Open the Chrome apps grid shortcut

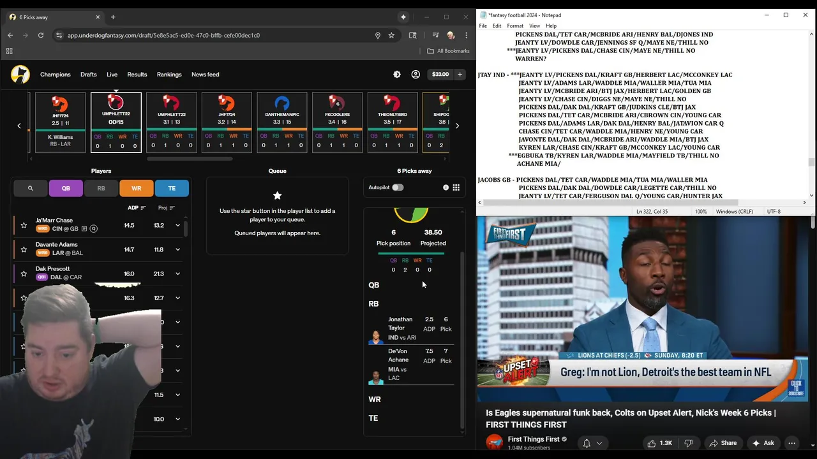(x=9, y=51)
